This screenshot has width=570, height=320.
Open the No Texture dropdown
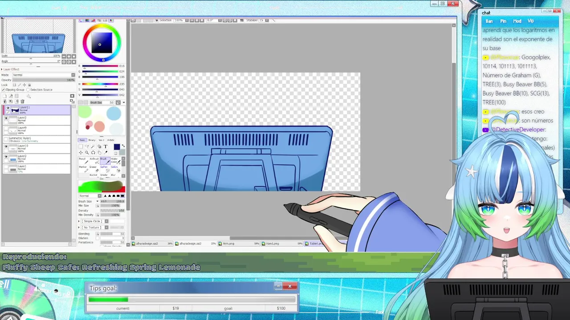coord(94,228)
